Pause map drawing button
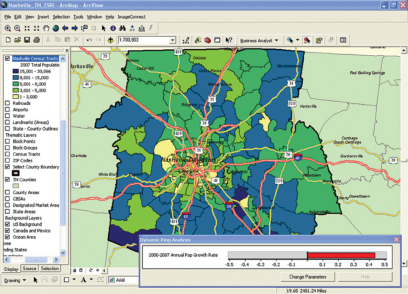 97,270
